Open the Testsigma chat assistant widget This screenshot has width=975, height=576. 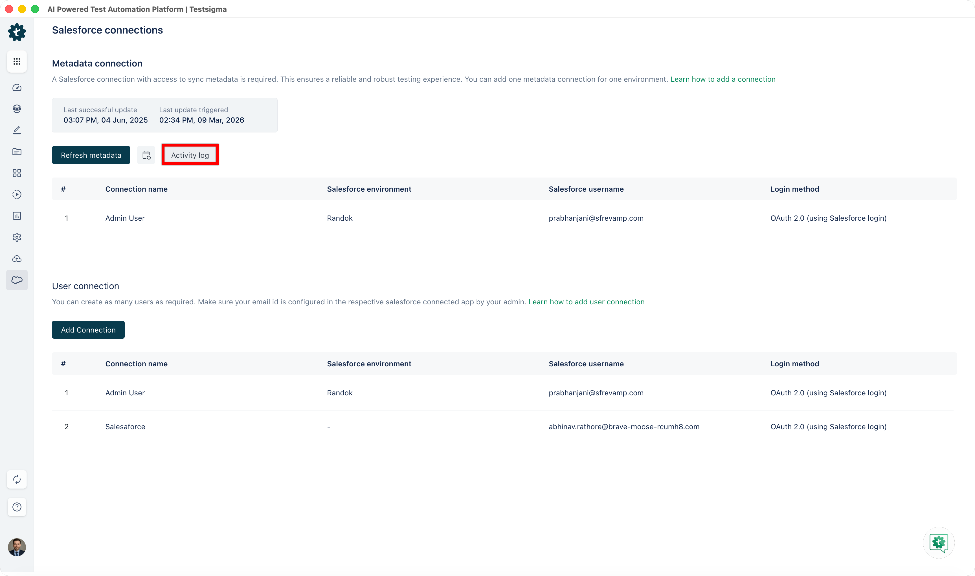coord(939,543)
